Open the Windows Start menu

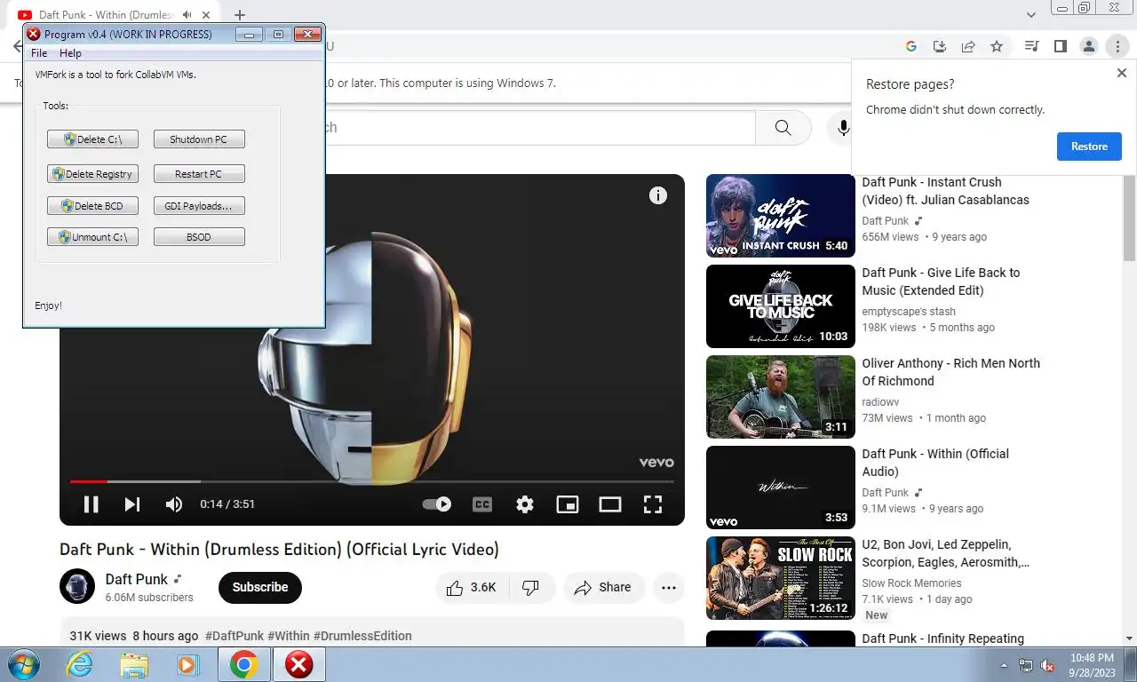coord(22,664)
